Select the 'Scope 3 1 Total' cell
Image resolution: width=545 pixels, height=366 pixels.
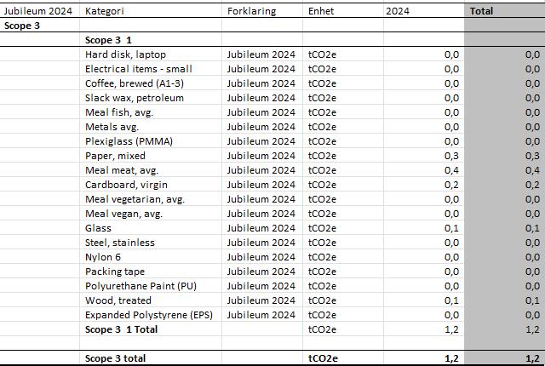tap(122, 329)
